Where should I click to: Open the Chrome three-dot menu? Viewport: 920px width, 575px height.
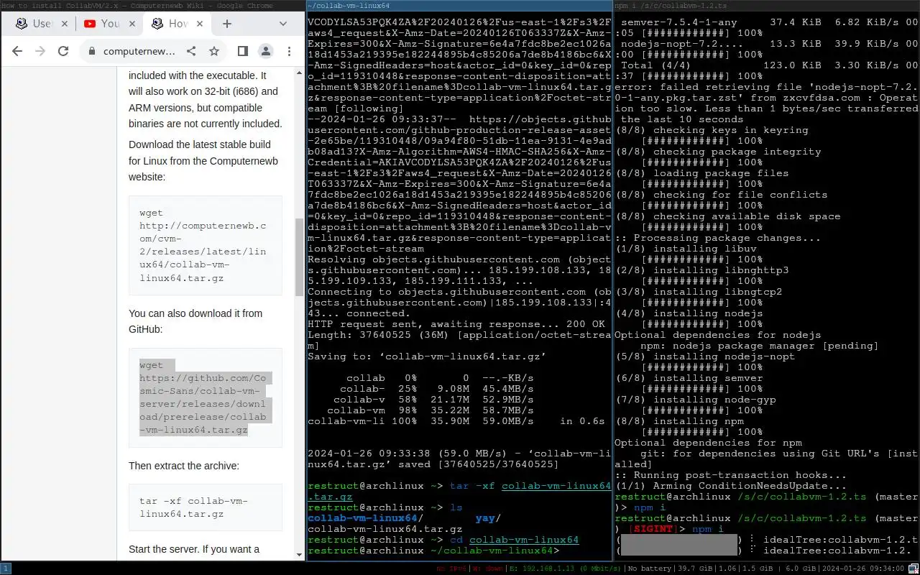(289, 51)
